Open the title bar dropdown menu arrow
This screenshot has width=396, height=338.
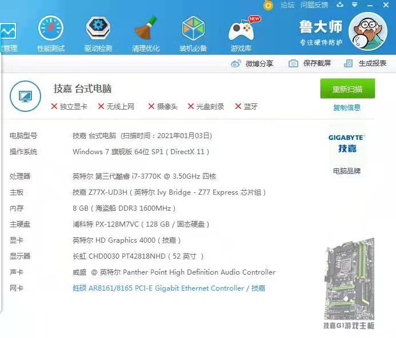click(355, 5)
